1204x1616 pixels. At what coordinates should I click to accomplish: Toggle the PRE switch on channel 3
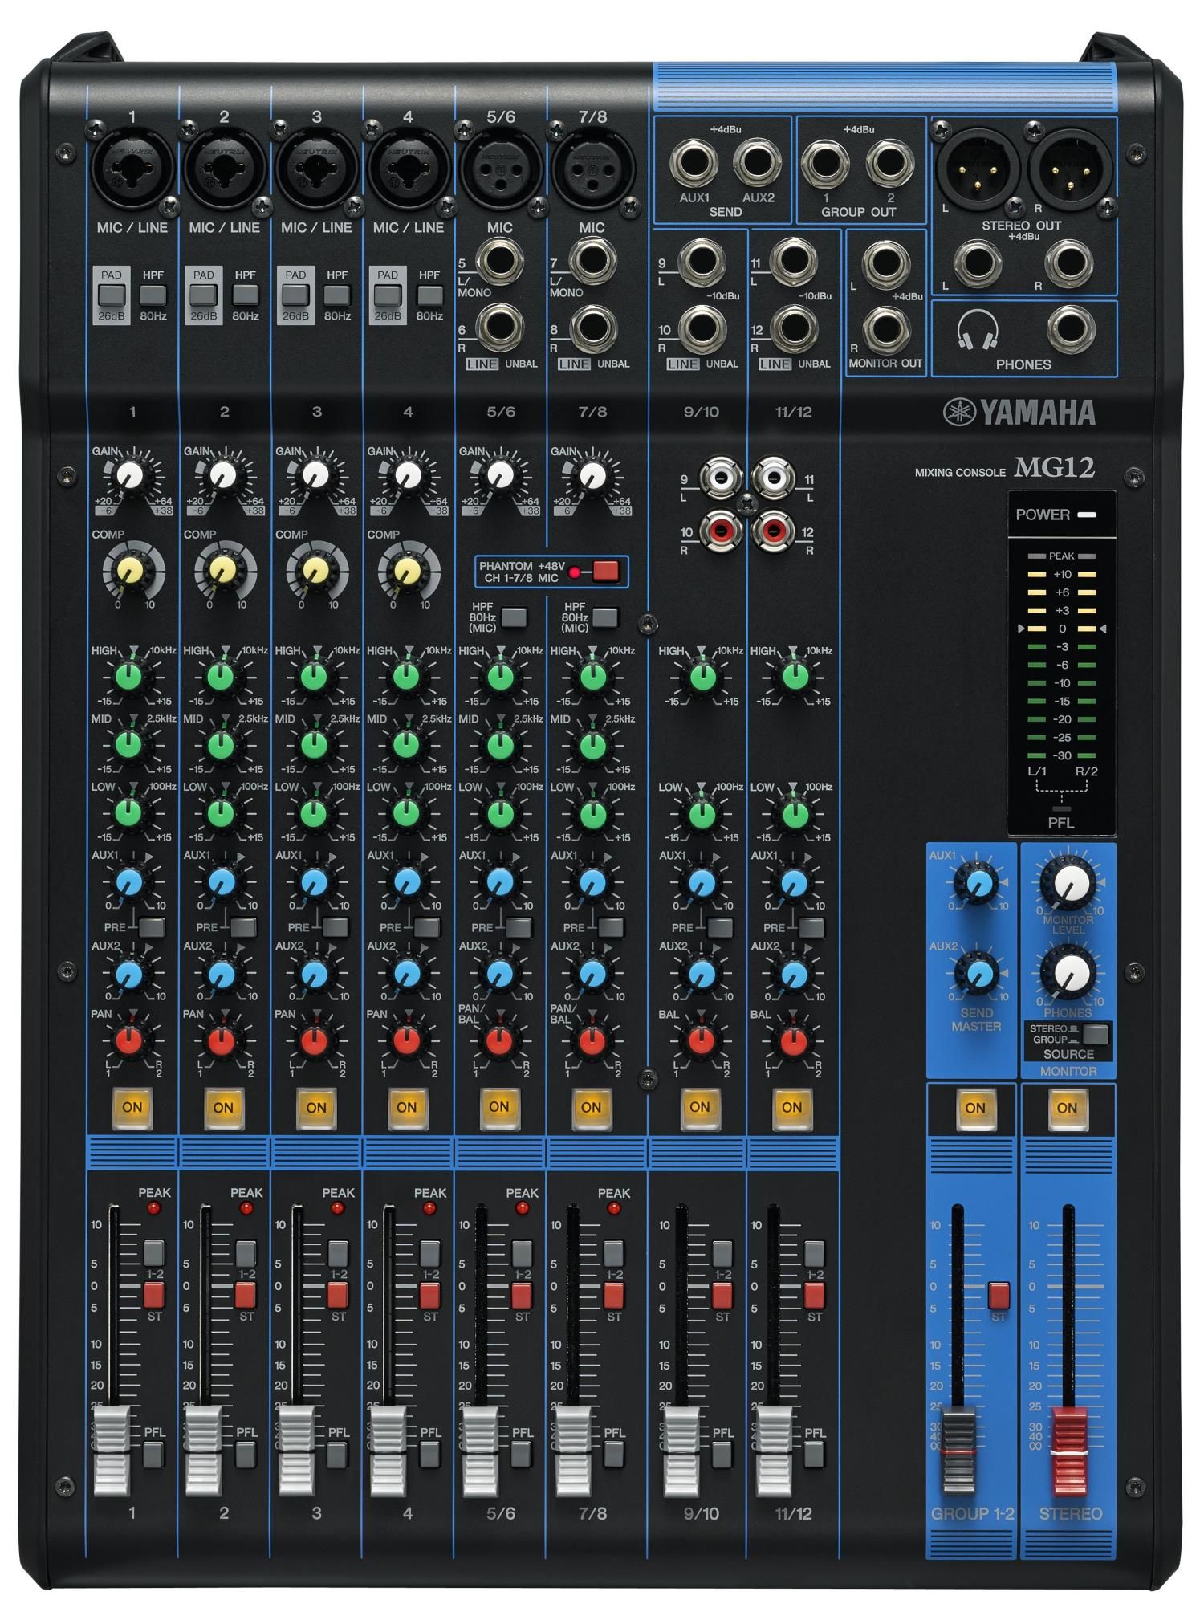point(336,927)
